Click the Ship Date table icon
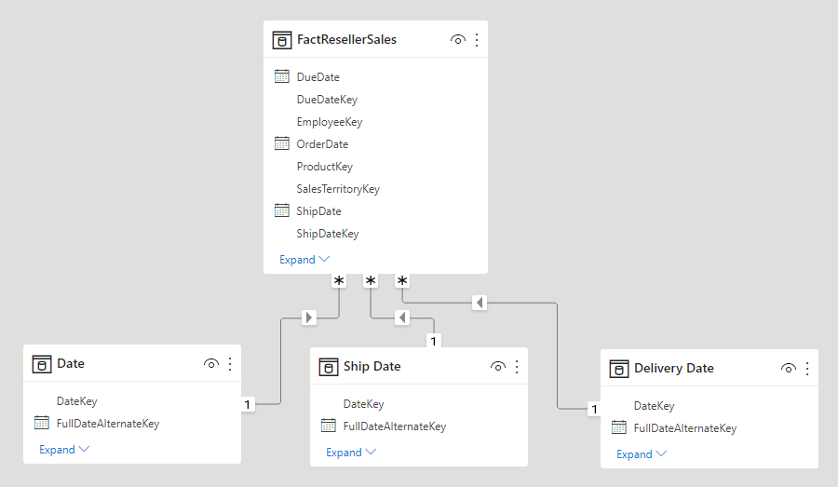The image size is (838, 487). tap(328, 367)
